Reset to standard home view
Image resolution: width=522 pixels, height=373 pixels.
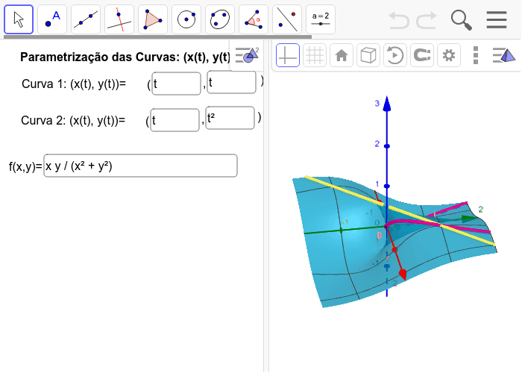(342, 55)
